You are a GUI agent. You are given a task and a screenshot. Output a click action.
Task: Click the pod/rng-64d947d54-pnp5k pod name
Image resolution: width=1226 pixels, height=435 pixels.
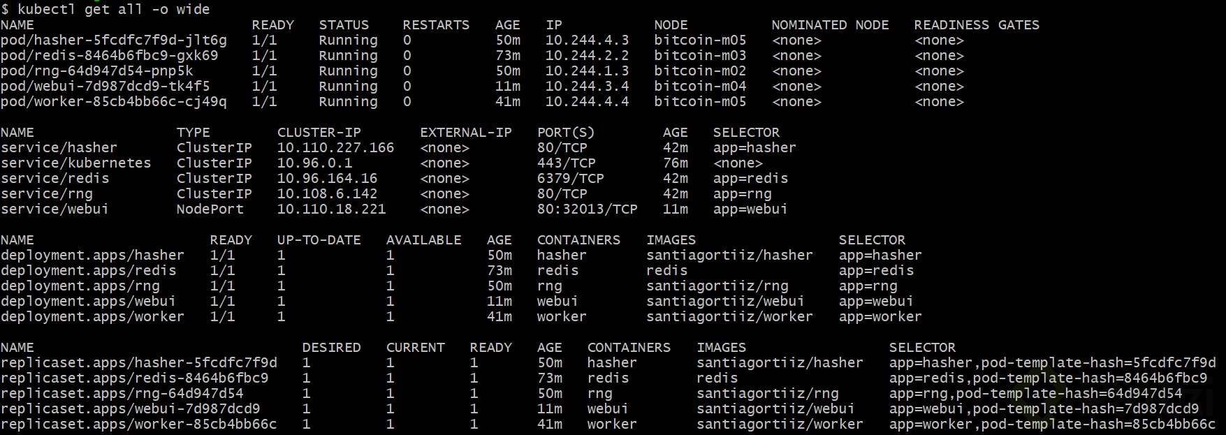[96, 71]
